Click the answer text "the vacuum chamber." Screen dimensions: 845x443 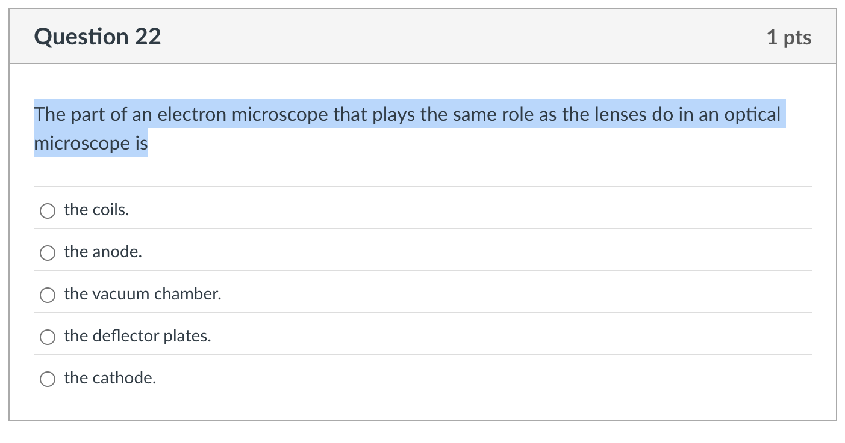coord(142,294)
